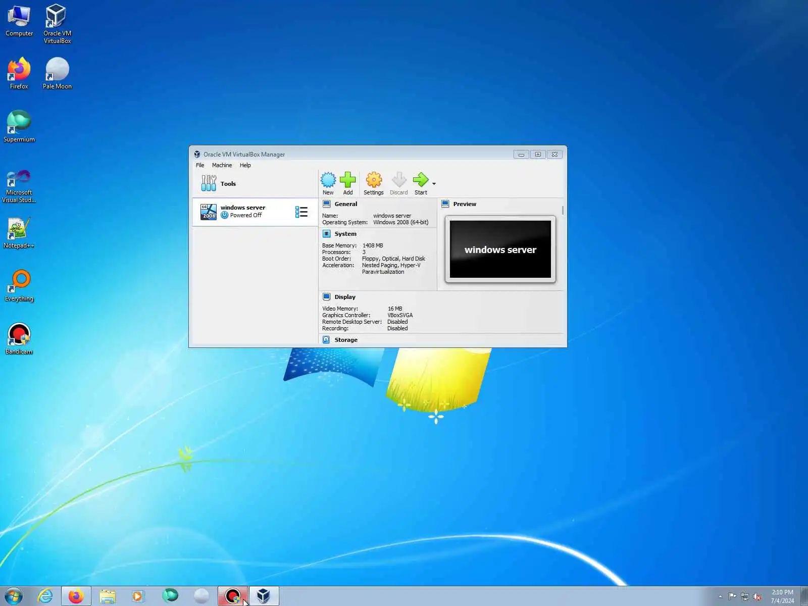Click Firefox in the taskbar
Image resolution: width=808 pixels, height=606 pixels.
point(76,596)
